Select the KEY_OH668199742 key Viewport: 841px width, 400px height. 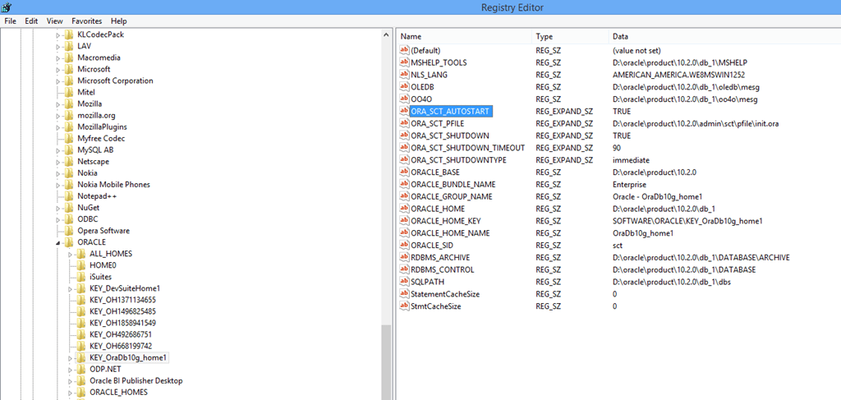(x=121, y=346)
